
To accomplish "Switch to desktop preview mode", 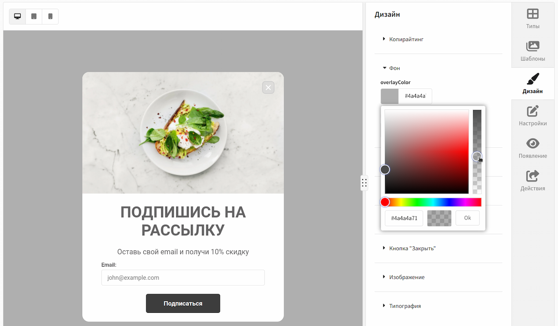I will click(x=18, y=16).
